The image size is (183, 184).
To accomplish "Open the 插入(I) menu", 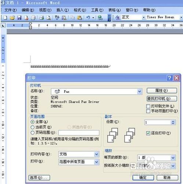I will pos(62,10).
